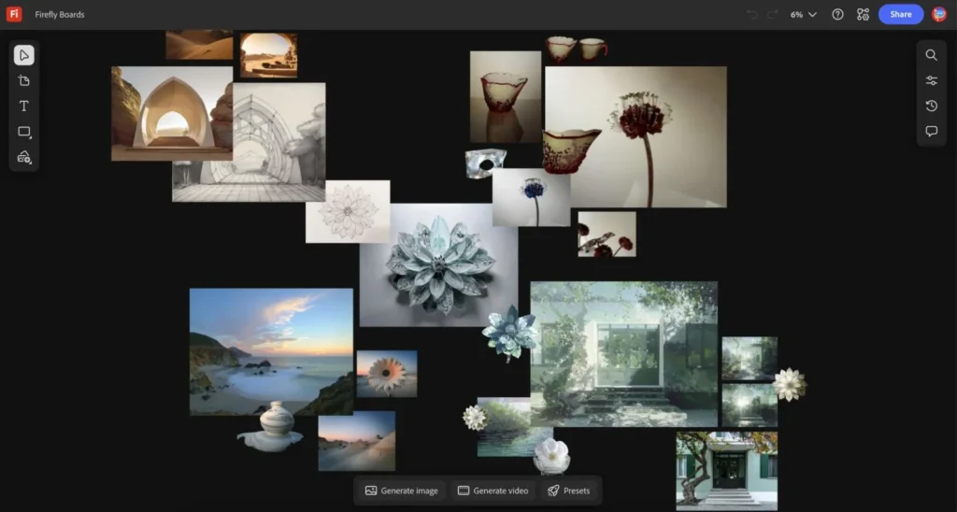This screenshot has height=512, width=957.
Task: Open the workflow settings icon
Action: pos(863,14)
